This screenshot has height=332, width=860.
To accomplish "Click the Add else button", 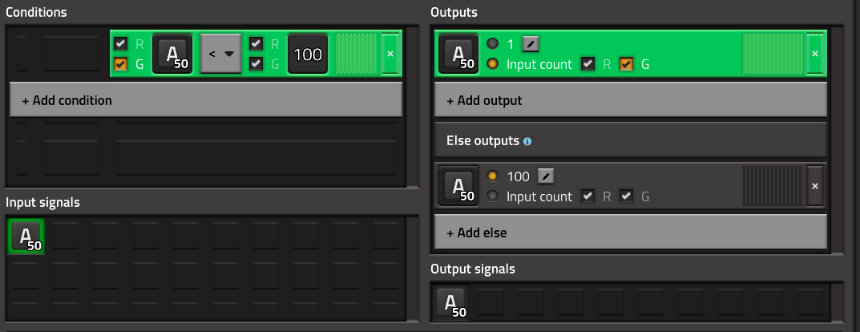I will 631,233.
